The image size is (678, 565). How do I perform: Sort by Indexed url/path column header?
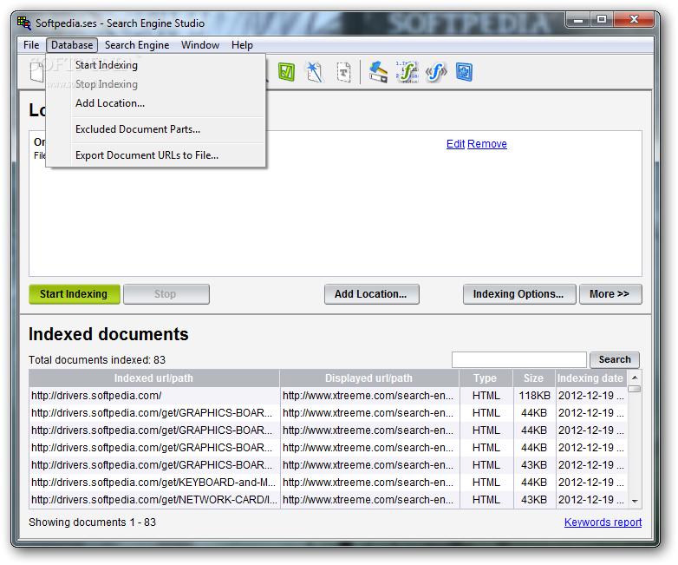154,378
